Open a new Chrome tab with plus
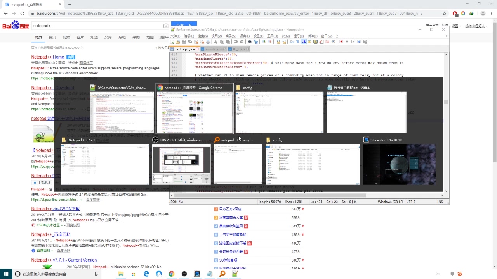The height and width of the screenshot is (279, 497). [x=70, y=4]
